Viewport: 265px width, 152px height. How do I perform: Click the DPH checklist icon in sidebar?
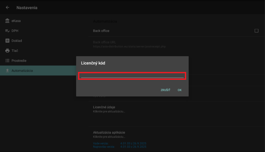tap(7, 31)
